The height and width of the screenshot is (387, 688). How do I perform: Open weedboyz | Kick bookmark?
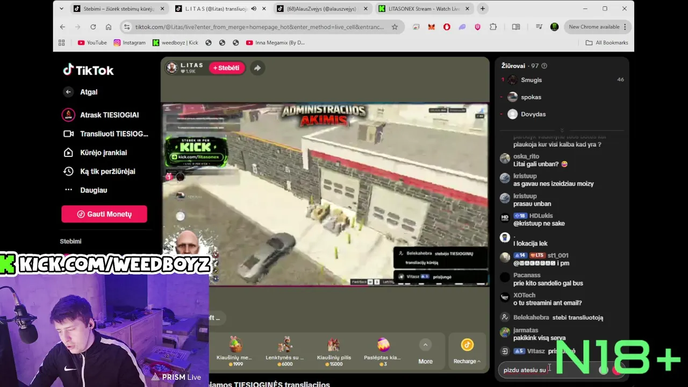tap(175, 42)
